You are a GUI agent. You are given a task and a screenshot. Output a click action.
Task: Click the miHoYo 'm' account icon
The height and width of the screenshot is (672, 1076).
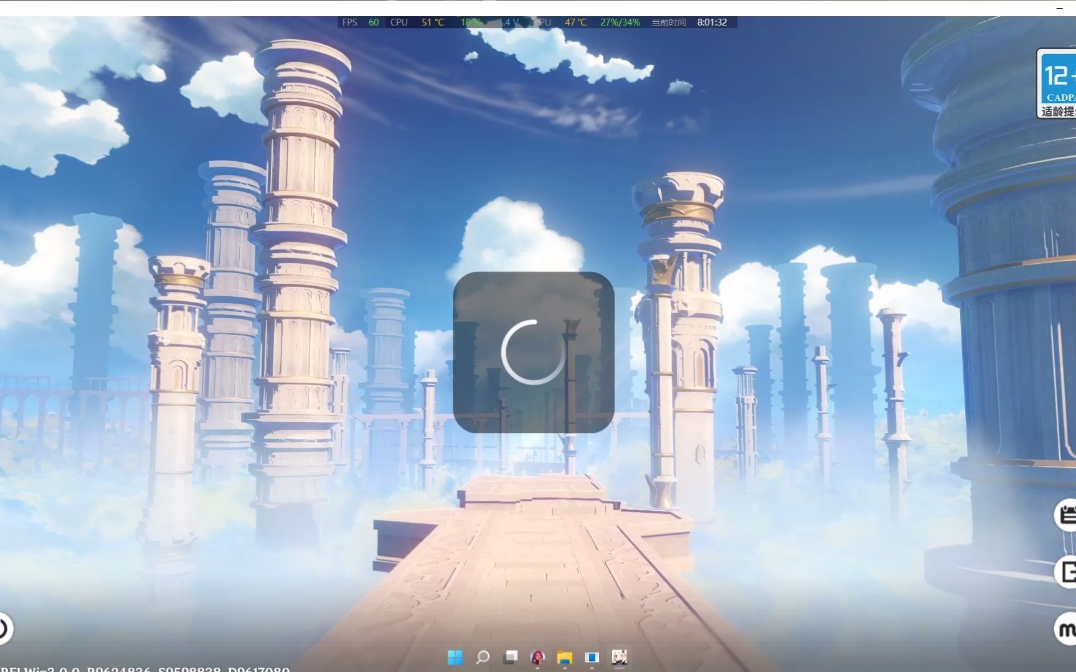(1065, 629)
